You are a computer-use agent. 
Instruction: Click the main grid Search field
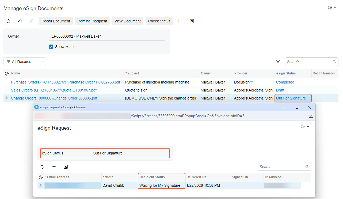coord(308,62)
